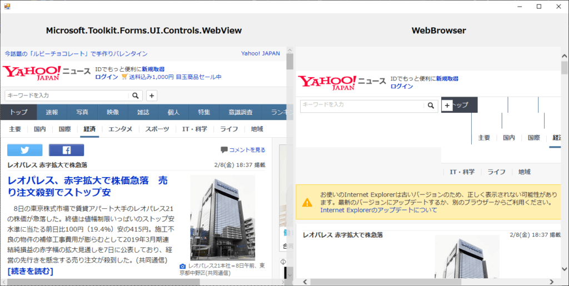Click Leopalace building photo in WebBrowser pane
Viewport: 569px width, 286px height.
[467, 257]
